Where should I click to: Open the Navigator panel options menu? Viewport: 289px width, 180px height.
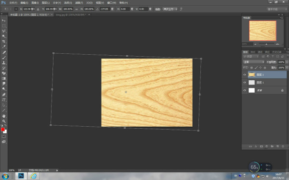click(x=281, y=18)
